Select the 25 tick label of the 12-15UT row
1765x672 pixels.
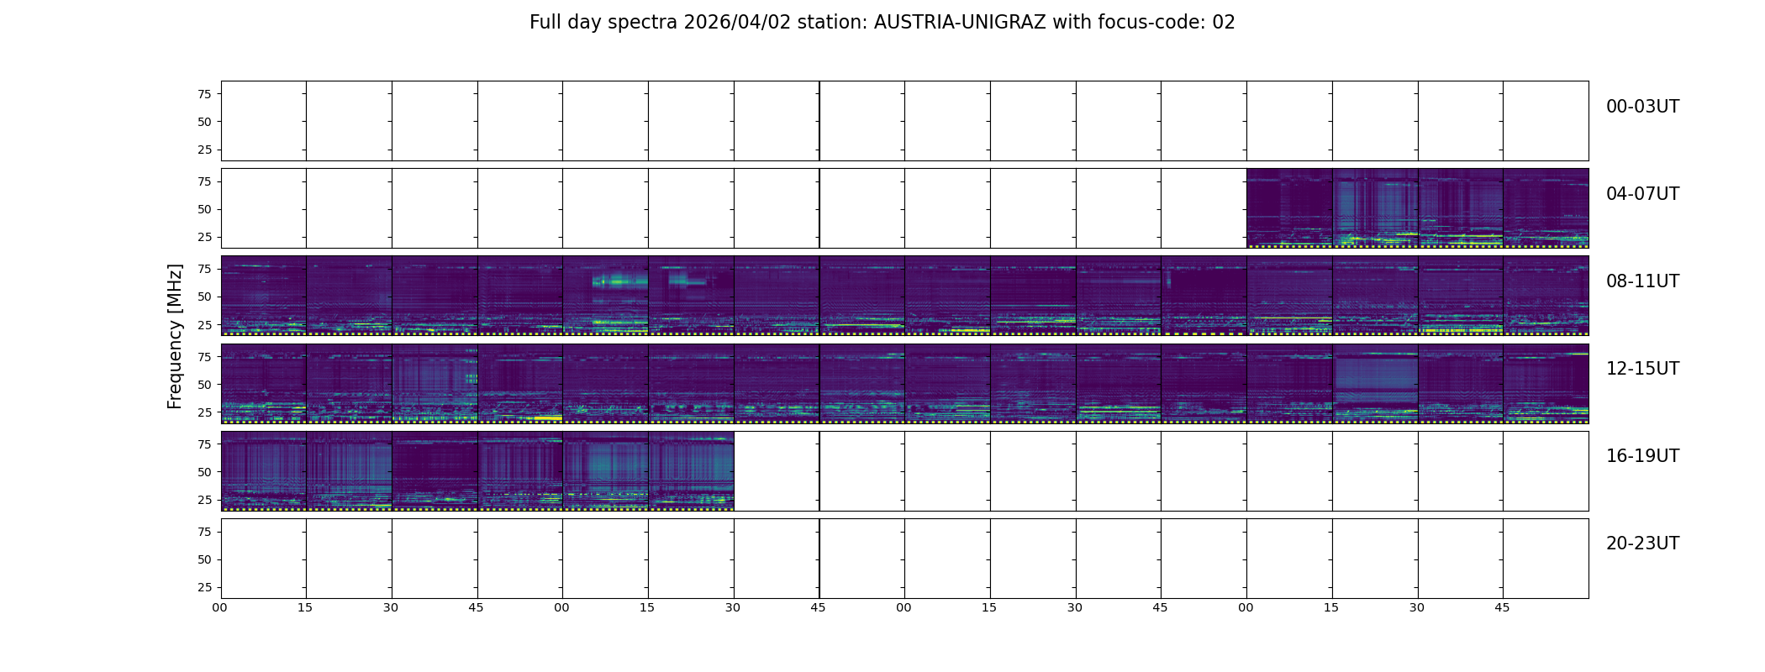point(204,412)
